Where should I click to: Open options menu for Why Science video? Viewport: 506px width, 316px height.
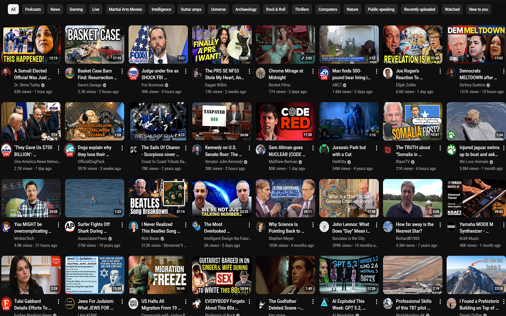(x=313, y=224)
